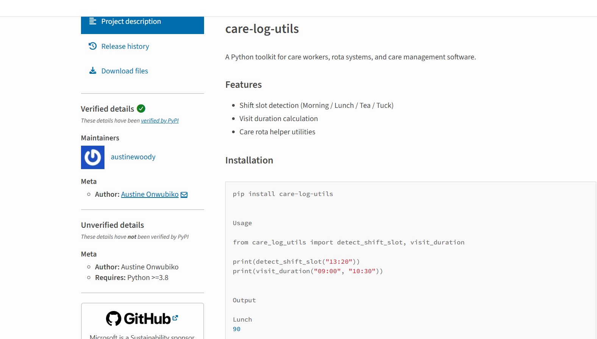Viewport: 597px width, 339px height.
Task: Click the output value 90
Action: [x=237, y=329]
